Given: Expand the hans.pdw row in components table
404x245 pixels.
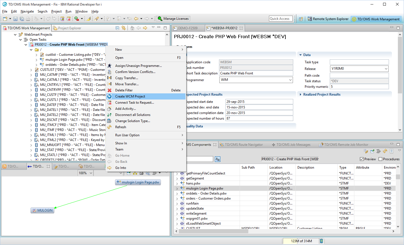Looking at the screenshot, I should 177,183.
